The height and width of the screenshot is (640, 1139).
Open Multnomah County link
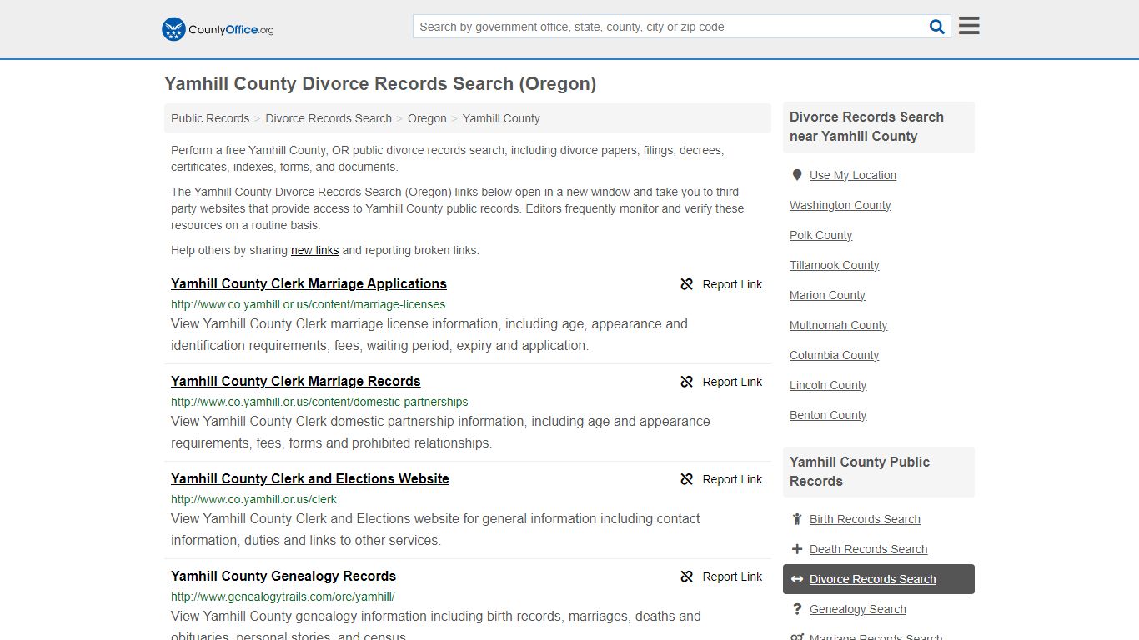point(838,325)
